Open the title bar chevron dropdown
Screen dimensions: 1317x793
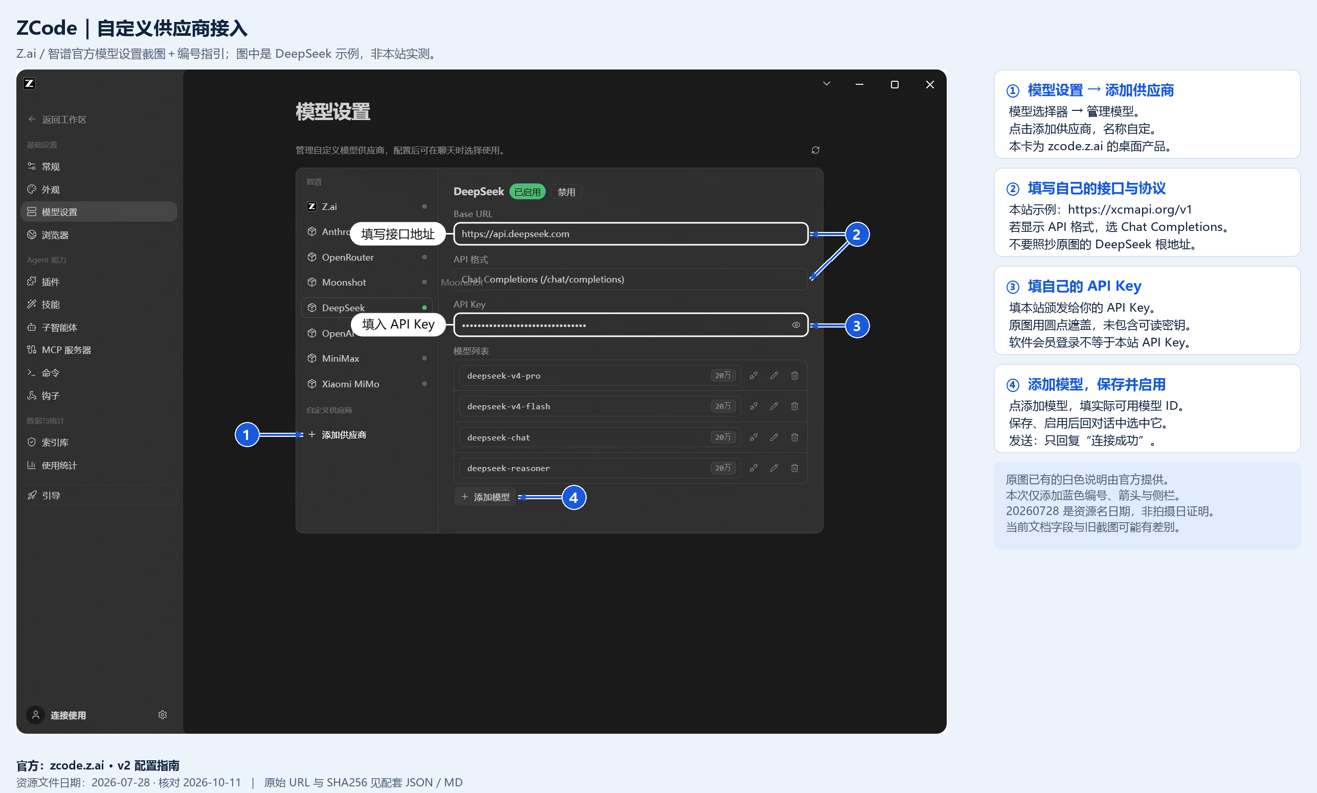pyautogui.click(x=827, y=84)
